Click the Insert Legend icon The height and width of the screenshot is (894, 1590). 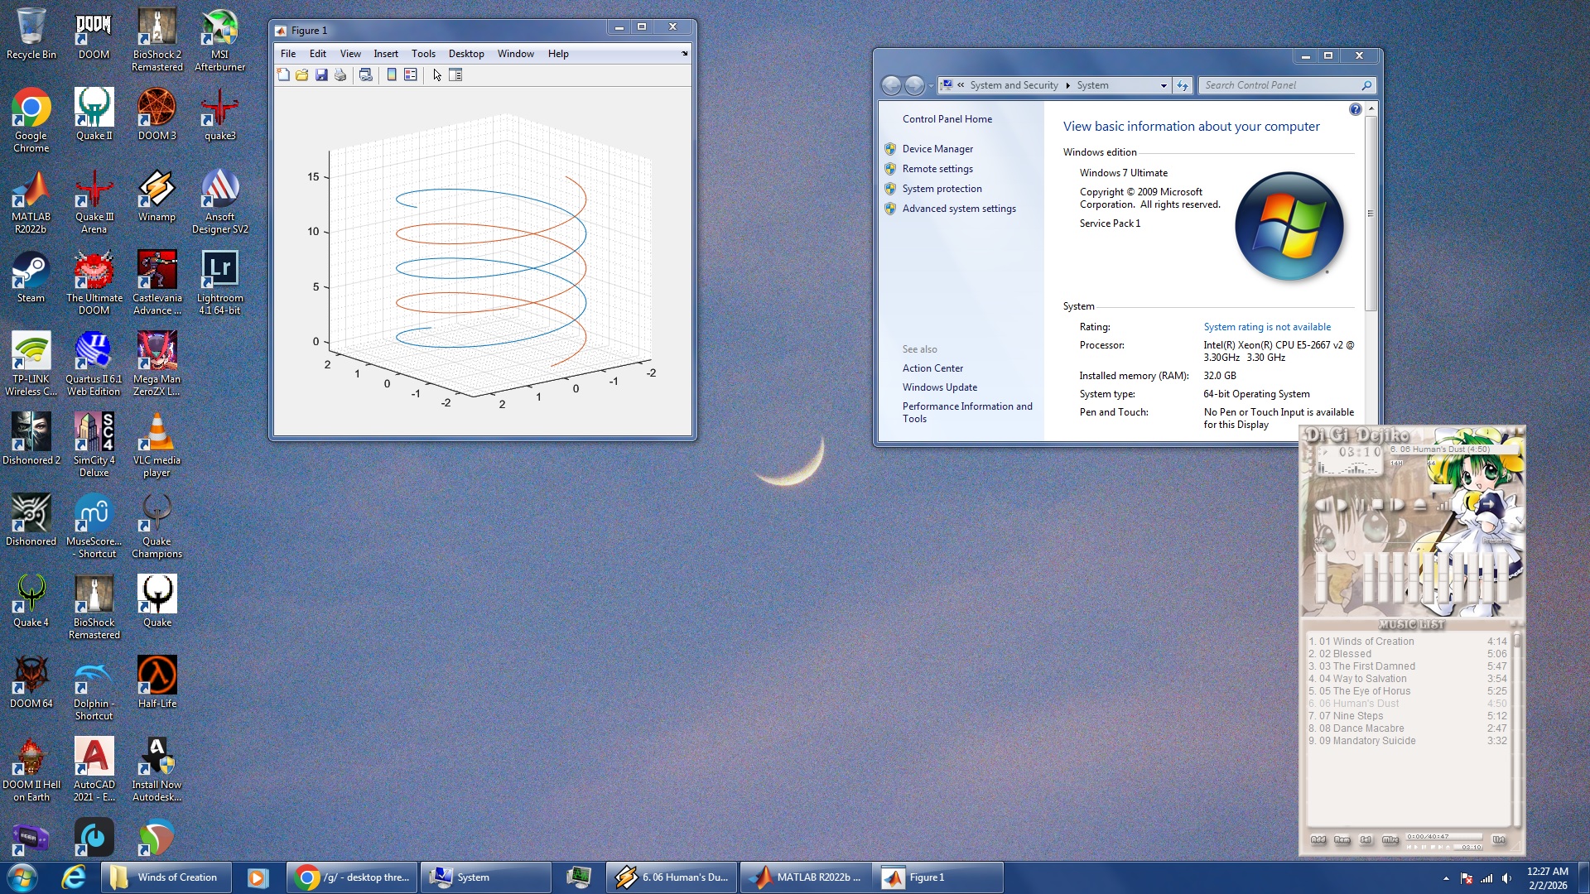point(410,75)
